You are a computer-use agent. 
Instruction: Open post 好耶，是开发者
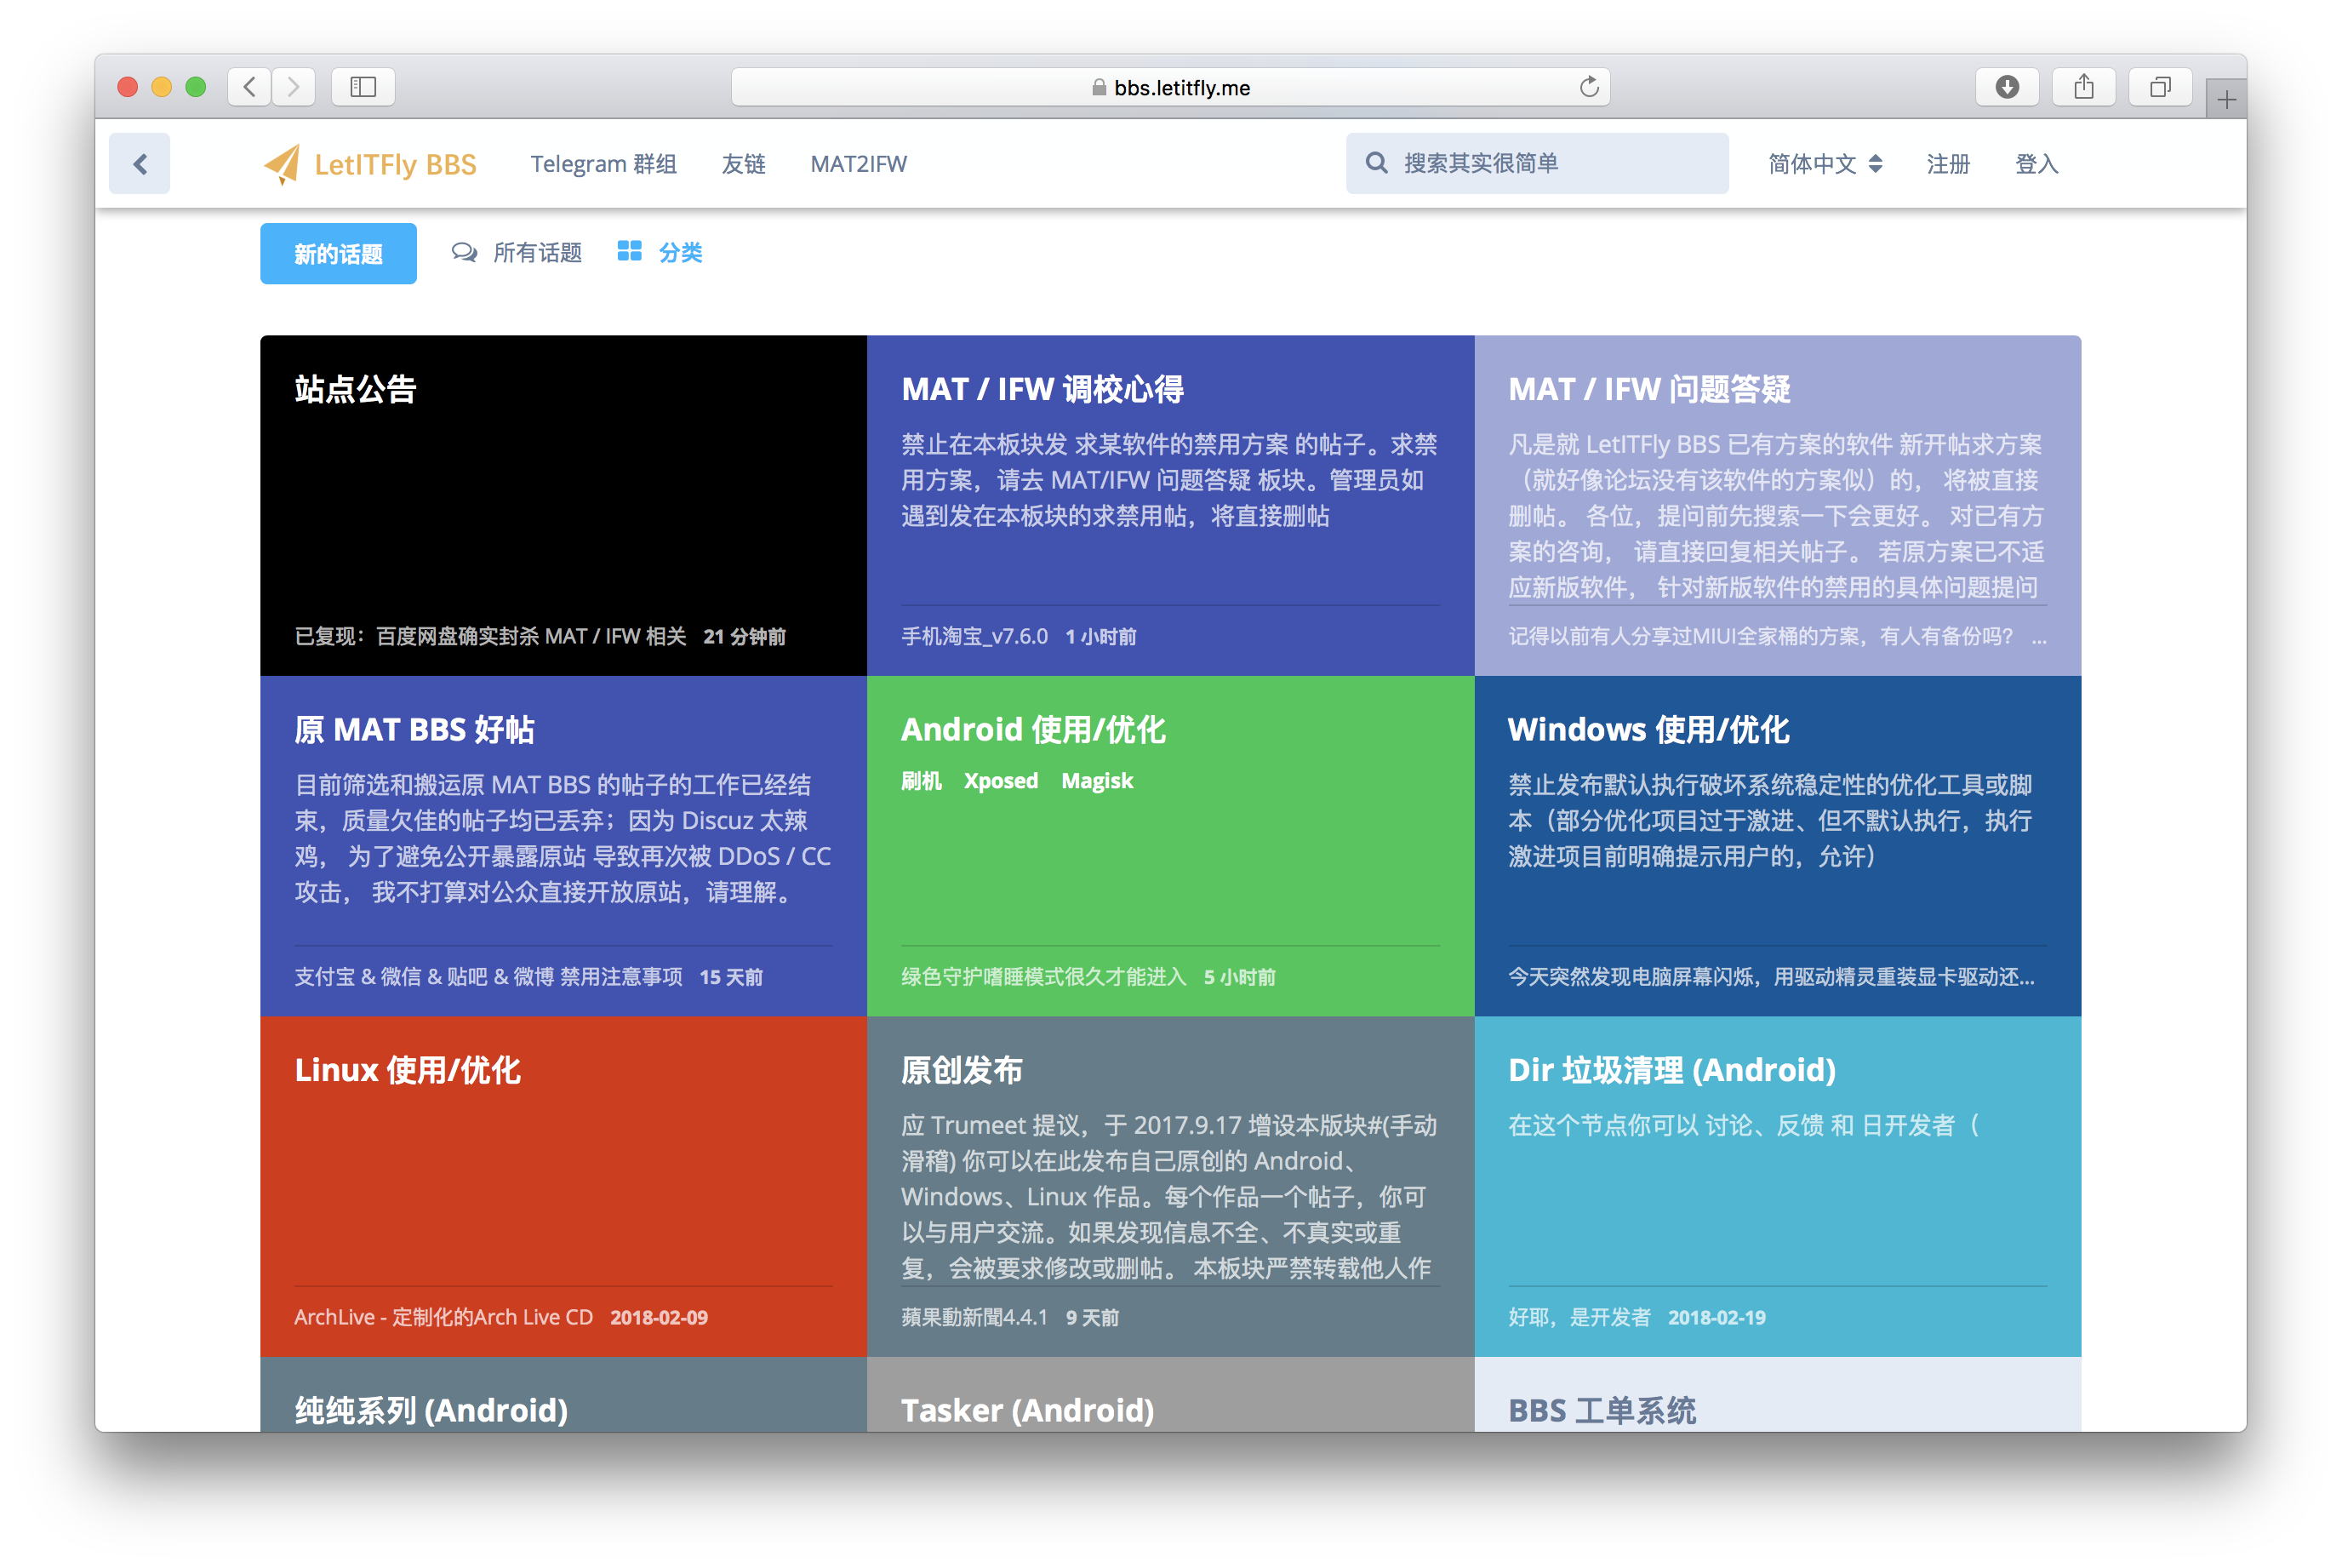click(x=1579, y=1317)
